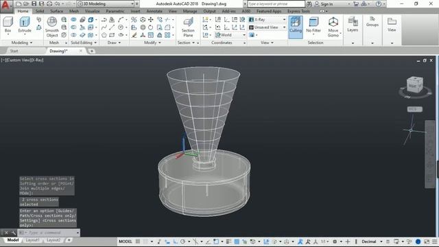Add a new drawing tab

click(91, 51)
